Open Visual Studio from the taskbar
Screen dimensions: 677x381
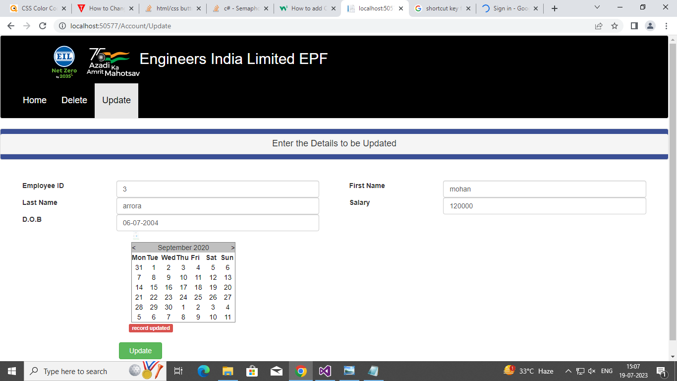point(325,371)
